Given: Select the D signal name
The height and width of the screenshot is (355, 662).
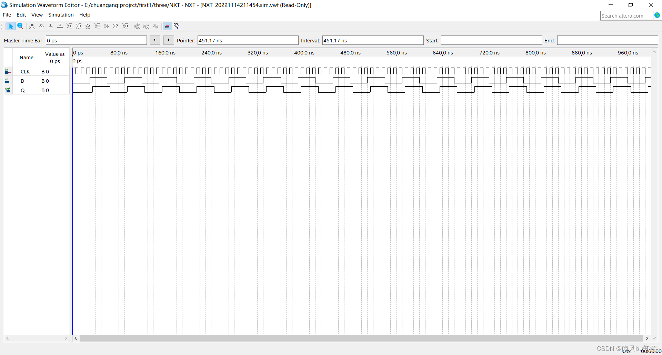Looking at the screenshot, I should [x=22, y=81].
